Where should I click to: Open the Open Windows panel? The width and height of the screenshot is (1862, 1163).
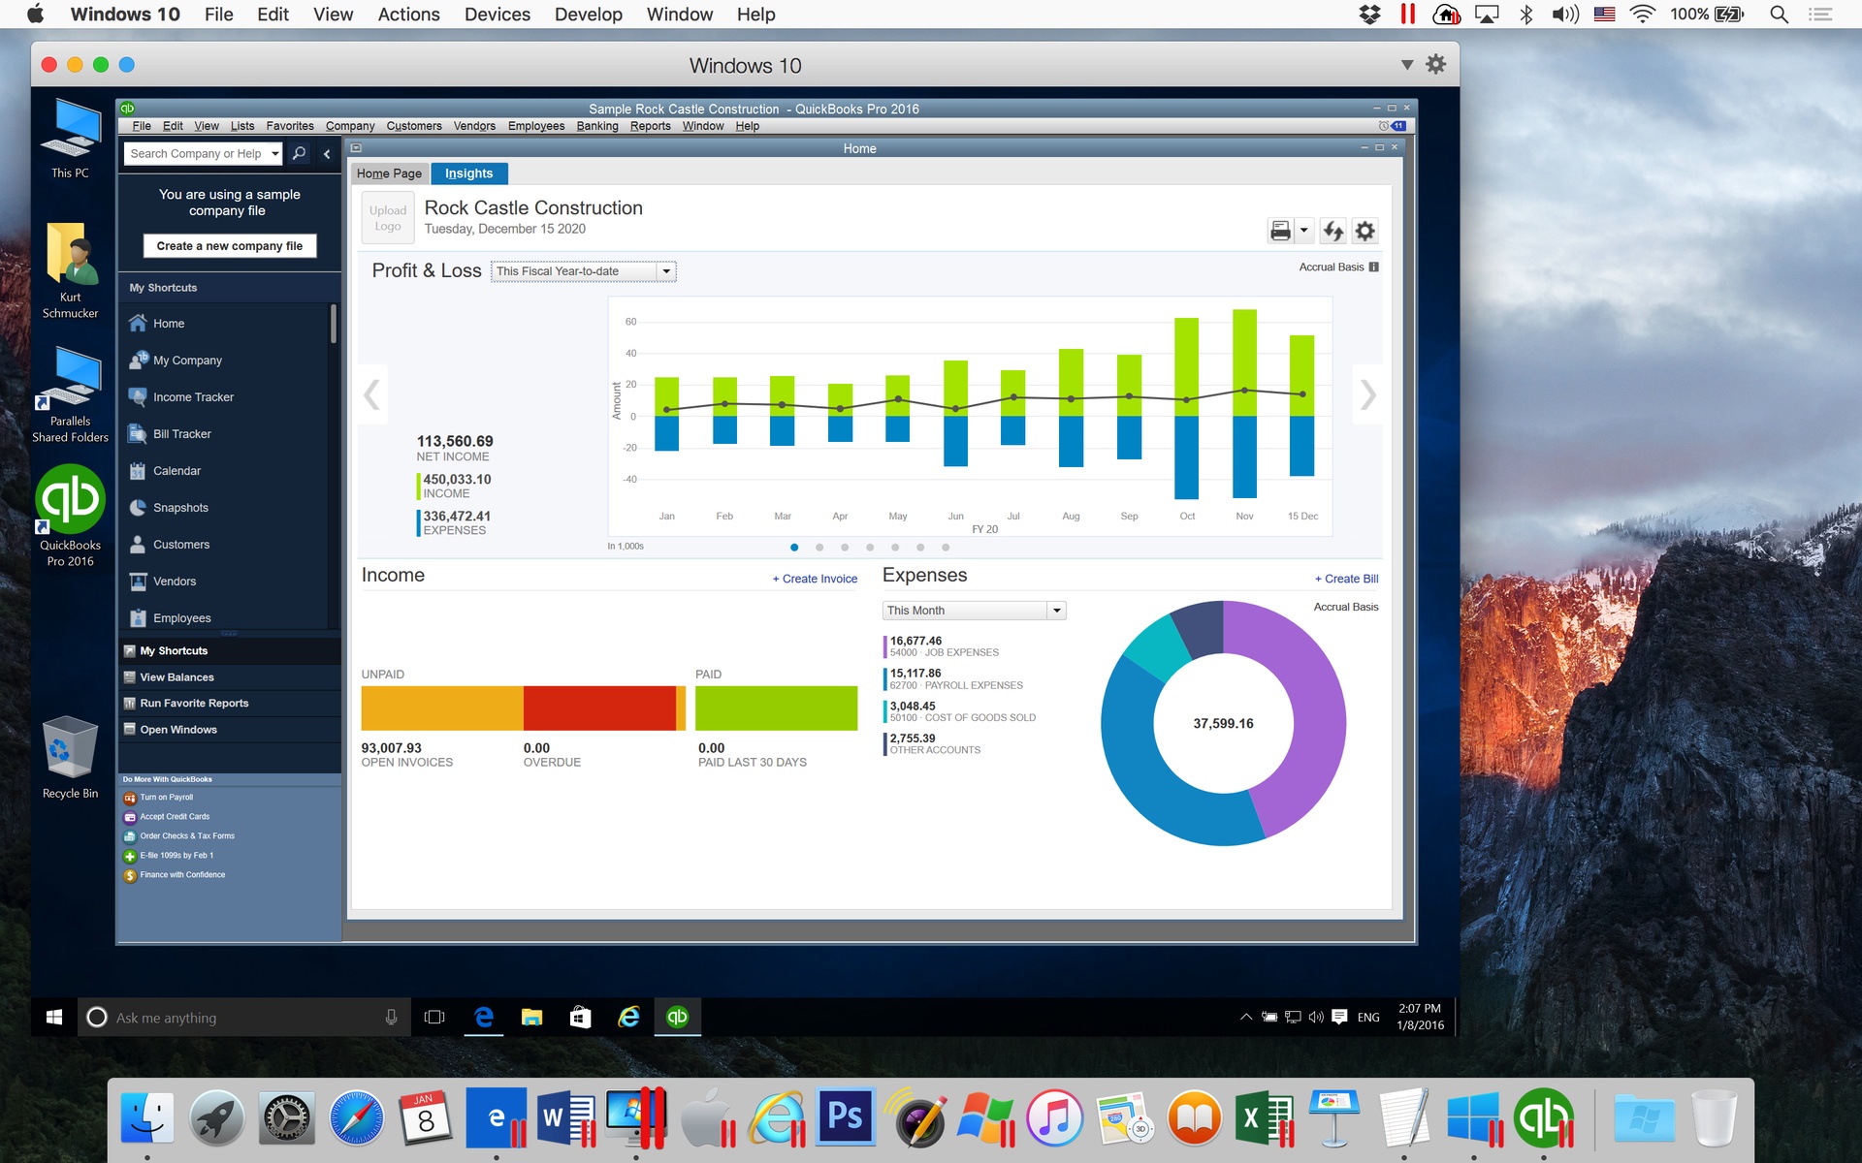(x=230, y=730)
